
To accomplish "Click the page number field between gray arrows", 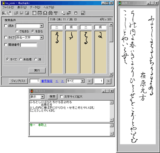I will (x=99, y=81).
